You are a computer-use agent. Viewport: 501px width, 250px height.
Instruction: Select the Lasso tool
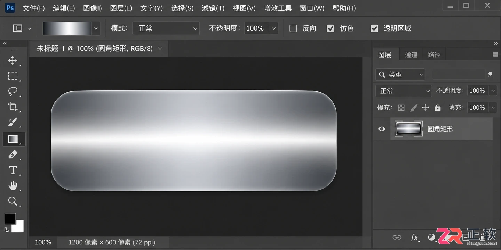[x=13, y=91]
